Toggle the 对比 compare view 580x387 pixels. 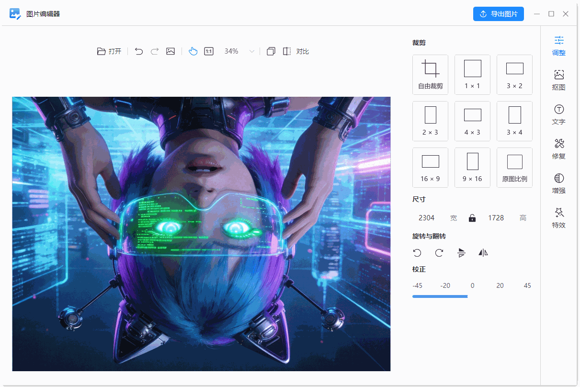pyautogui.click(x=296, y=51)
